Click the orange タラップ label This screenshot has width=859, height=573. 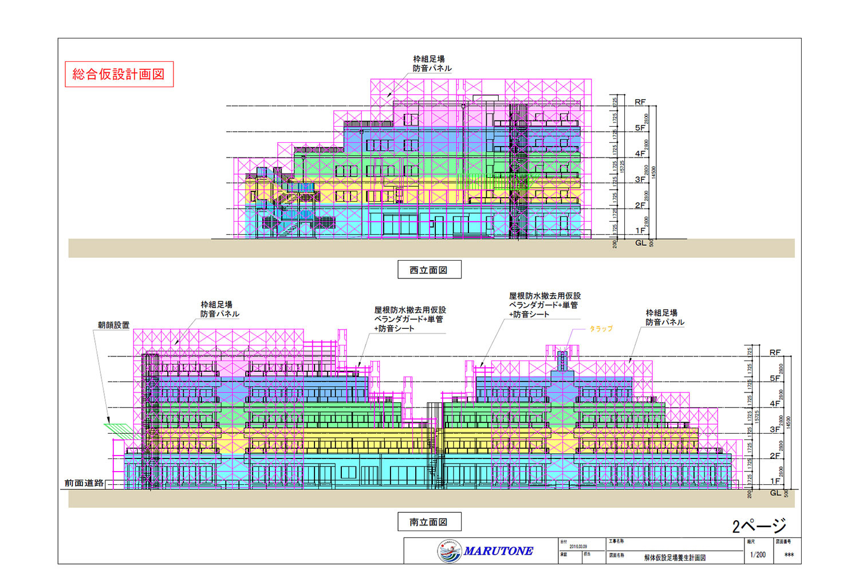601,329
